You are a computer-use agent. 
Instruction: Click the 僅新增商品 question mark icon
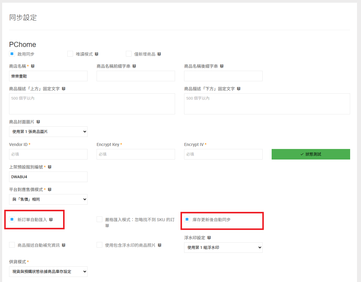pos(159,54)
